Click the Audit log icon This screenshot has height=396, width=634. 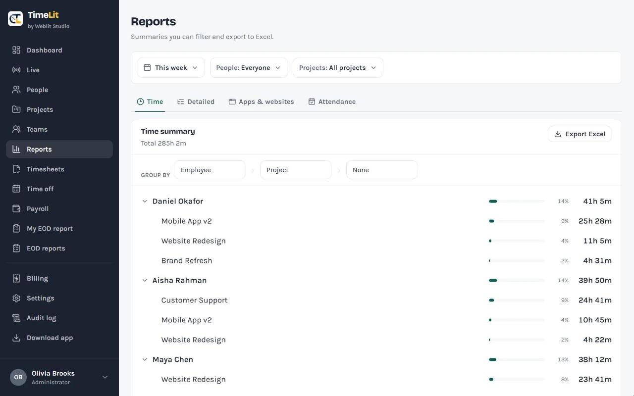coord(16,318)
